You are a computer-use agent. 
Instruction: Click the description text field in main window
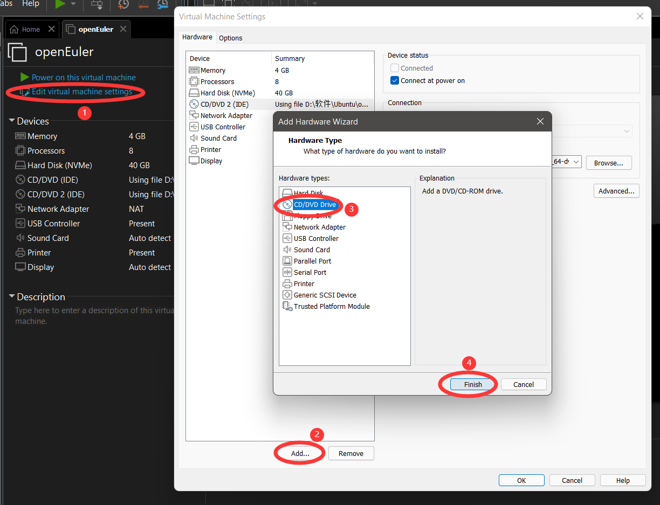click(94, 316)
